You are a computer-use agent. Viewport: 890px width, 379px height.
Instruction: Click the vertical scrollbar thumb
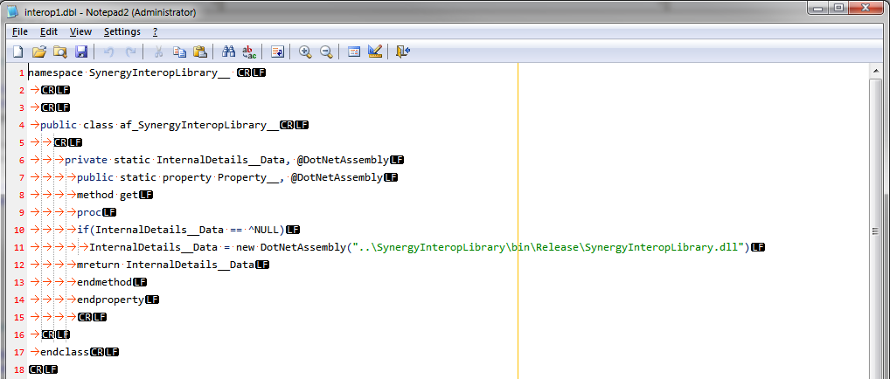(875, 231)
